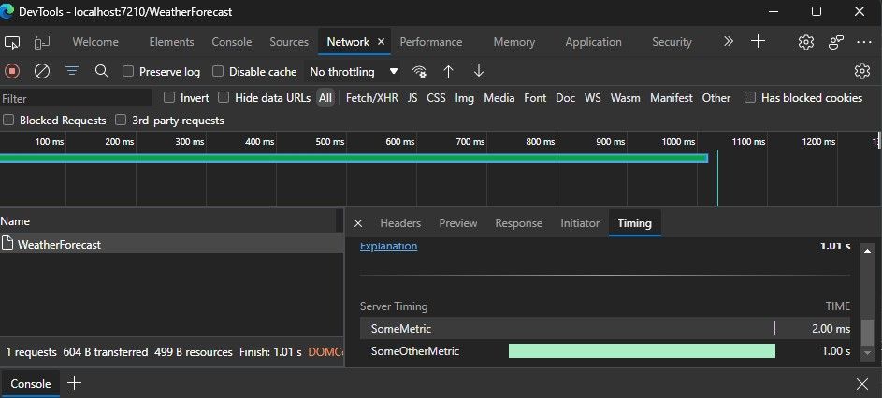The image size is (882, 398).
Task: Open network conditions wifi icon
Action: coord(419,71)
